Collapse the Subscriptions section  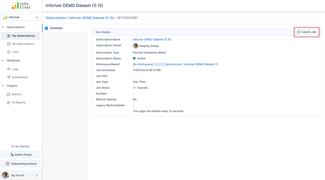tap(3, 27)
